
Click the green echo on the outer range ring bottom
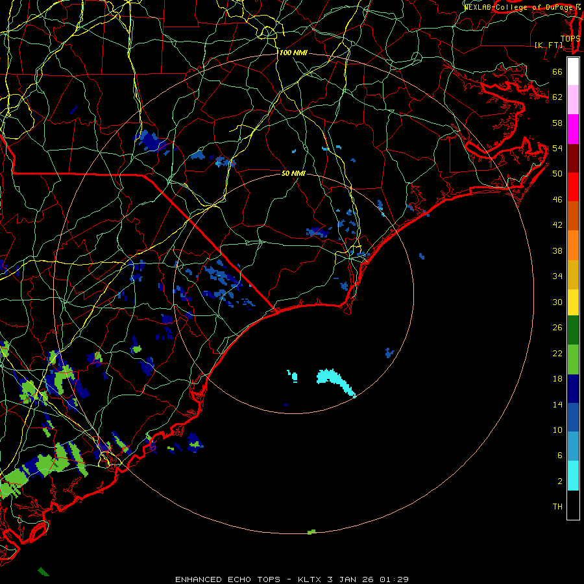point(311,532)
